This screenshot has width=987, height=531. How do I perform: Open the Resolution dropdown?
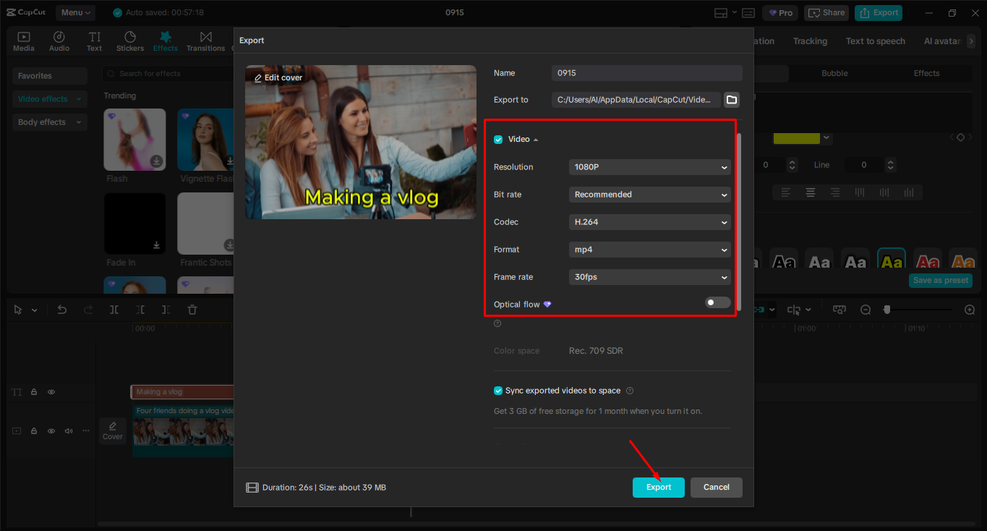pos(649,167)
